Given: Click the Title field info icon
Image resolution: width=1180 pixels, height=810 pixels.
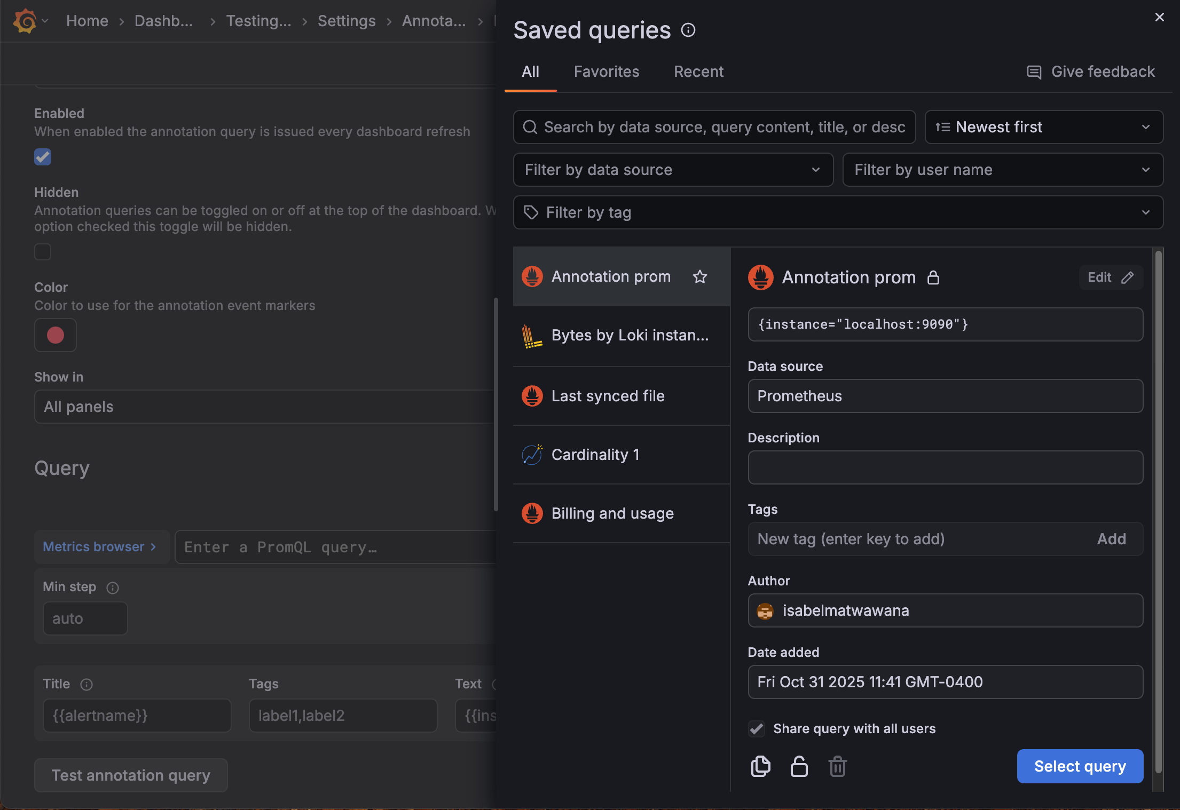Looking at the screenshot, I should tap(86, 684).
